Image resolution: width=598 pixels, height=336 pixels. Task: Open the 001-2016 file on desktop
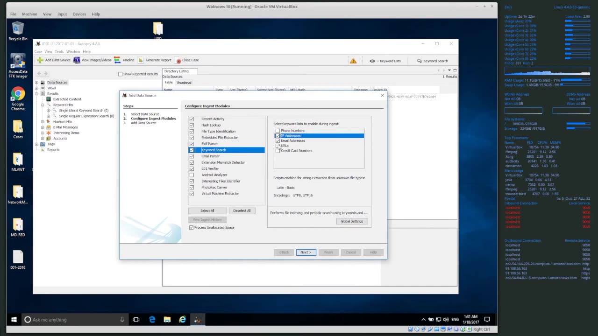pyautogui.click(x=18, y=260)
